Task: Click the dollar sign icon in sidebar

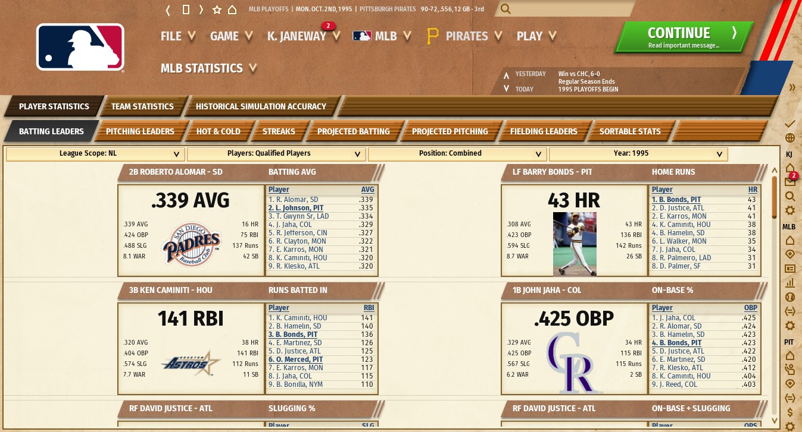Action: click(790, 412)
